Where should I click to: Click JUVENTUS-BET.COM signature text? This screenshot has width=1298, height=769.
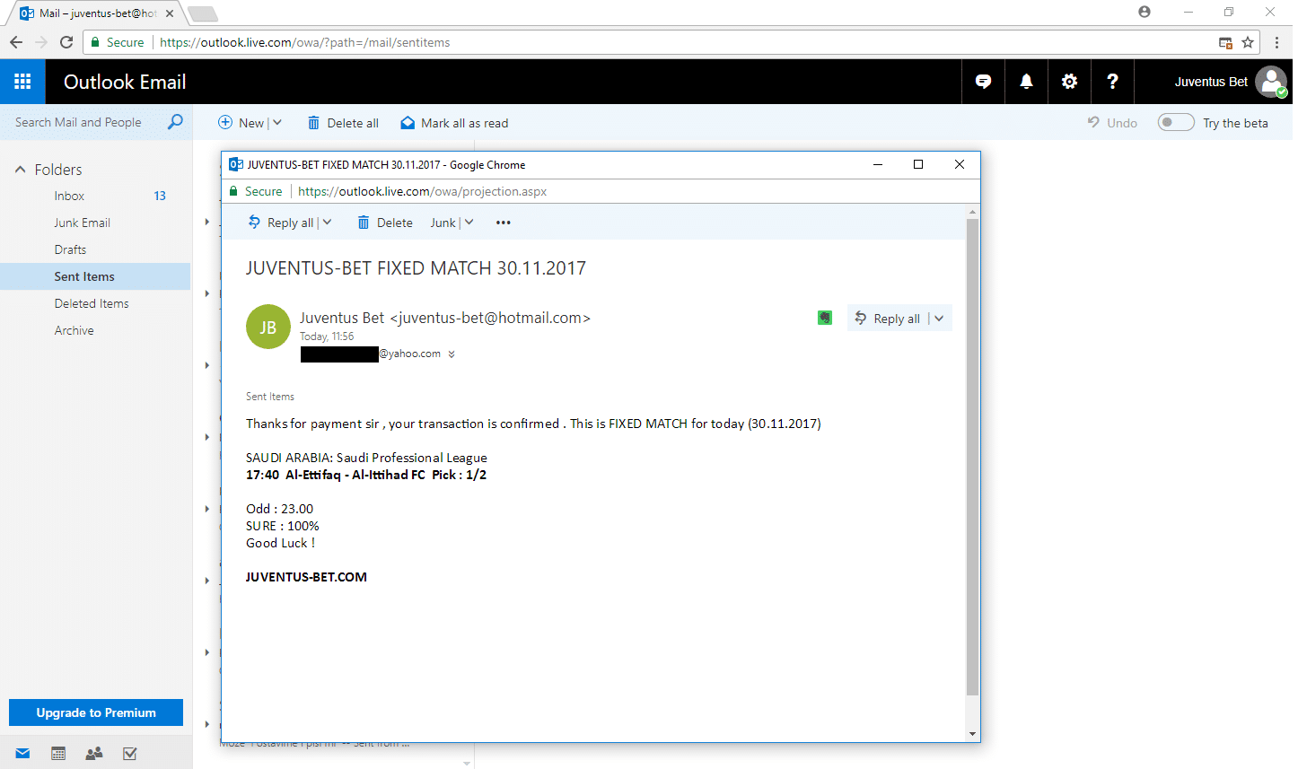[306, 577]
